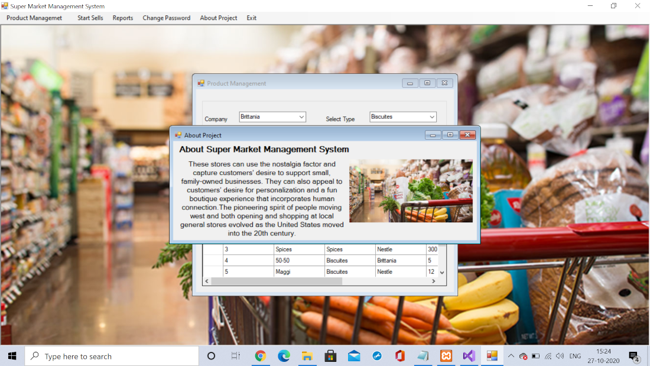This screenshot has width=650, height=366.
Task: Open File Explorer from the taskbar
Action: click(307, 356)
